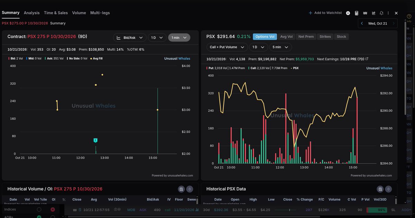The height and width of the screenshot is (218, 415).
Task: Sort PSX data by % Change column
Action: [304, 199]
